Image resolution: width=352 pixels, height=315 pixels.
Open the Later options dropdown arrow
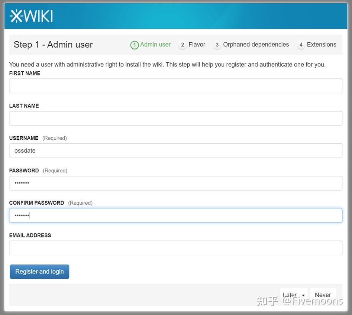[x=303, y=295]
